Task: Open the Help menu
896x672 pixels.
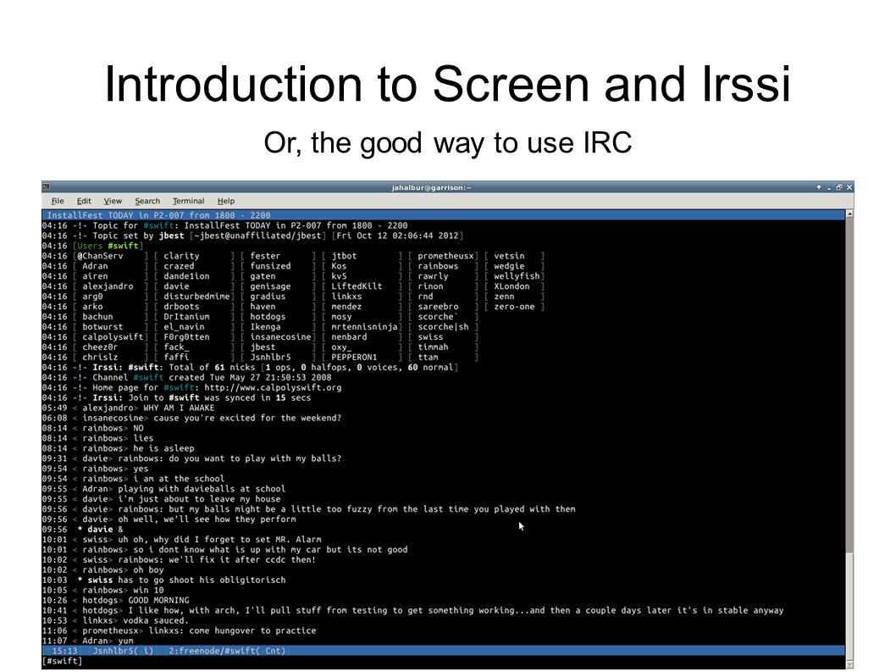Action: click(226, 202)
